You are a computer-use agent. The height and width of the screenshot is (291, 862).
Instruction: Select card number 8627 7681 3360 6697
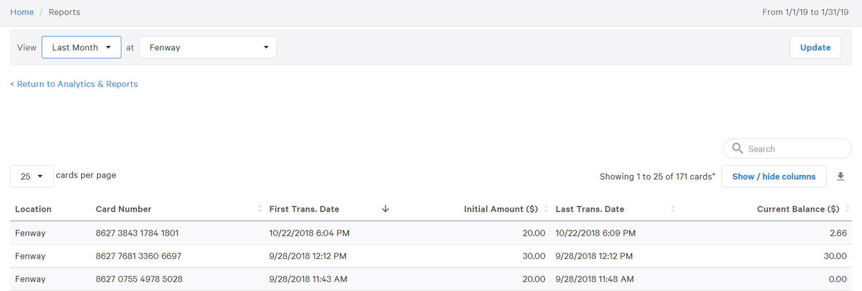pos(138,256)
